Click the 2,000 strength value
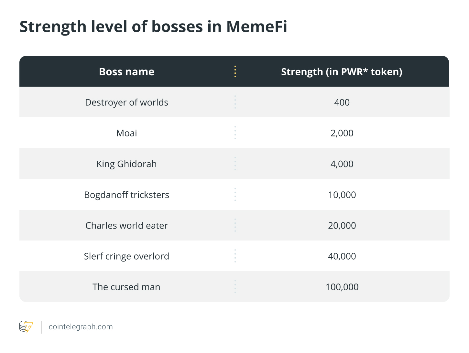The image size is (469, 353). coord(342,133)
